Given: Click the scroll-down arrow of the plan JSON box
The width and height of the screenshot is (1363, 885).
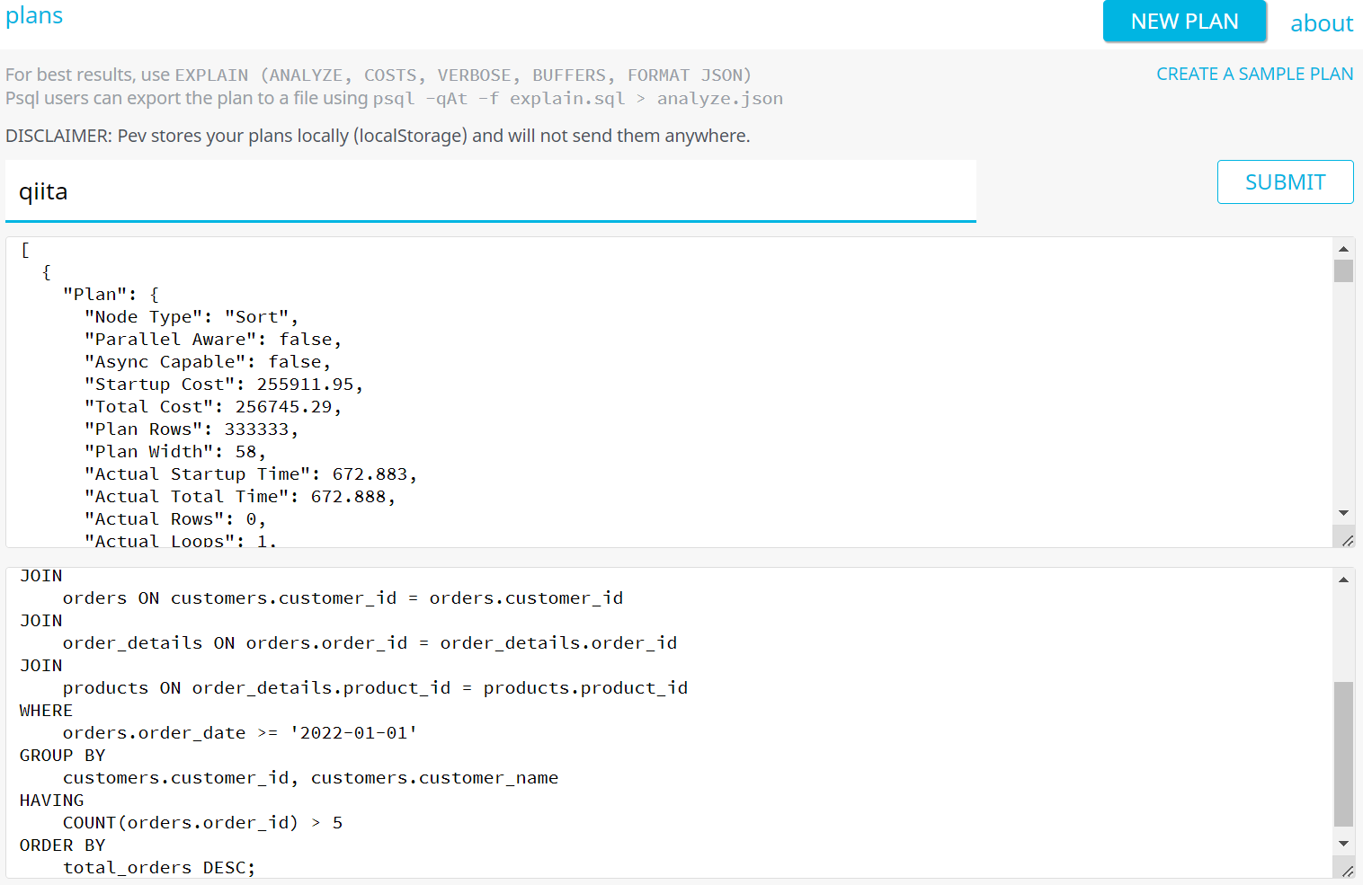Looking at the screenshot, I should [1343, 513].
